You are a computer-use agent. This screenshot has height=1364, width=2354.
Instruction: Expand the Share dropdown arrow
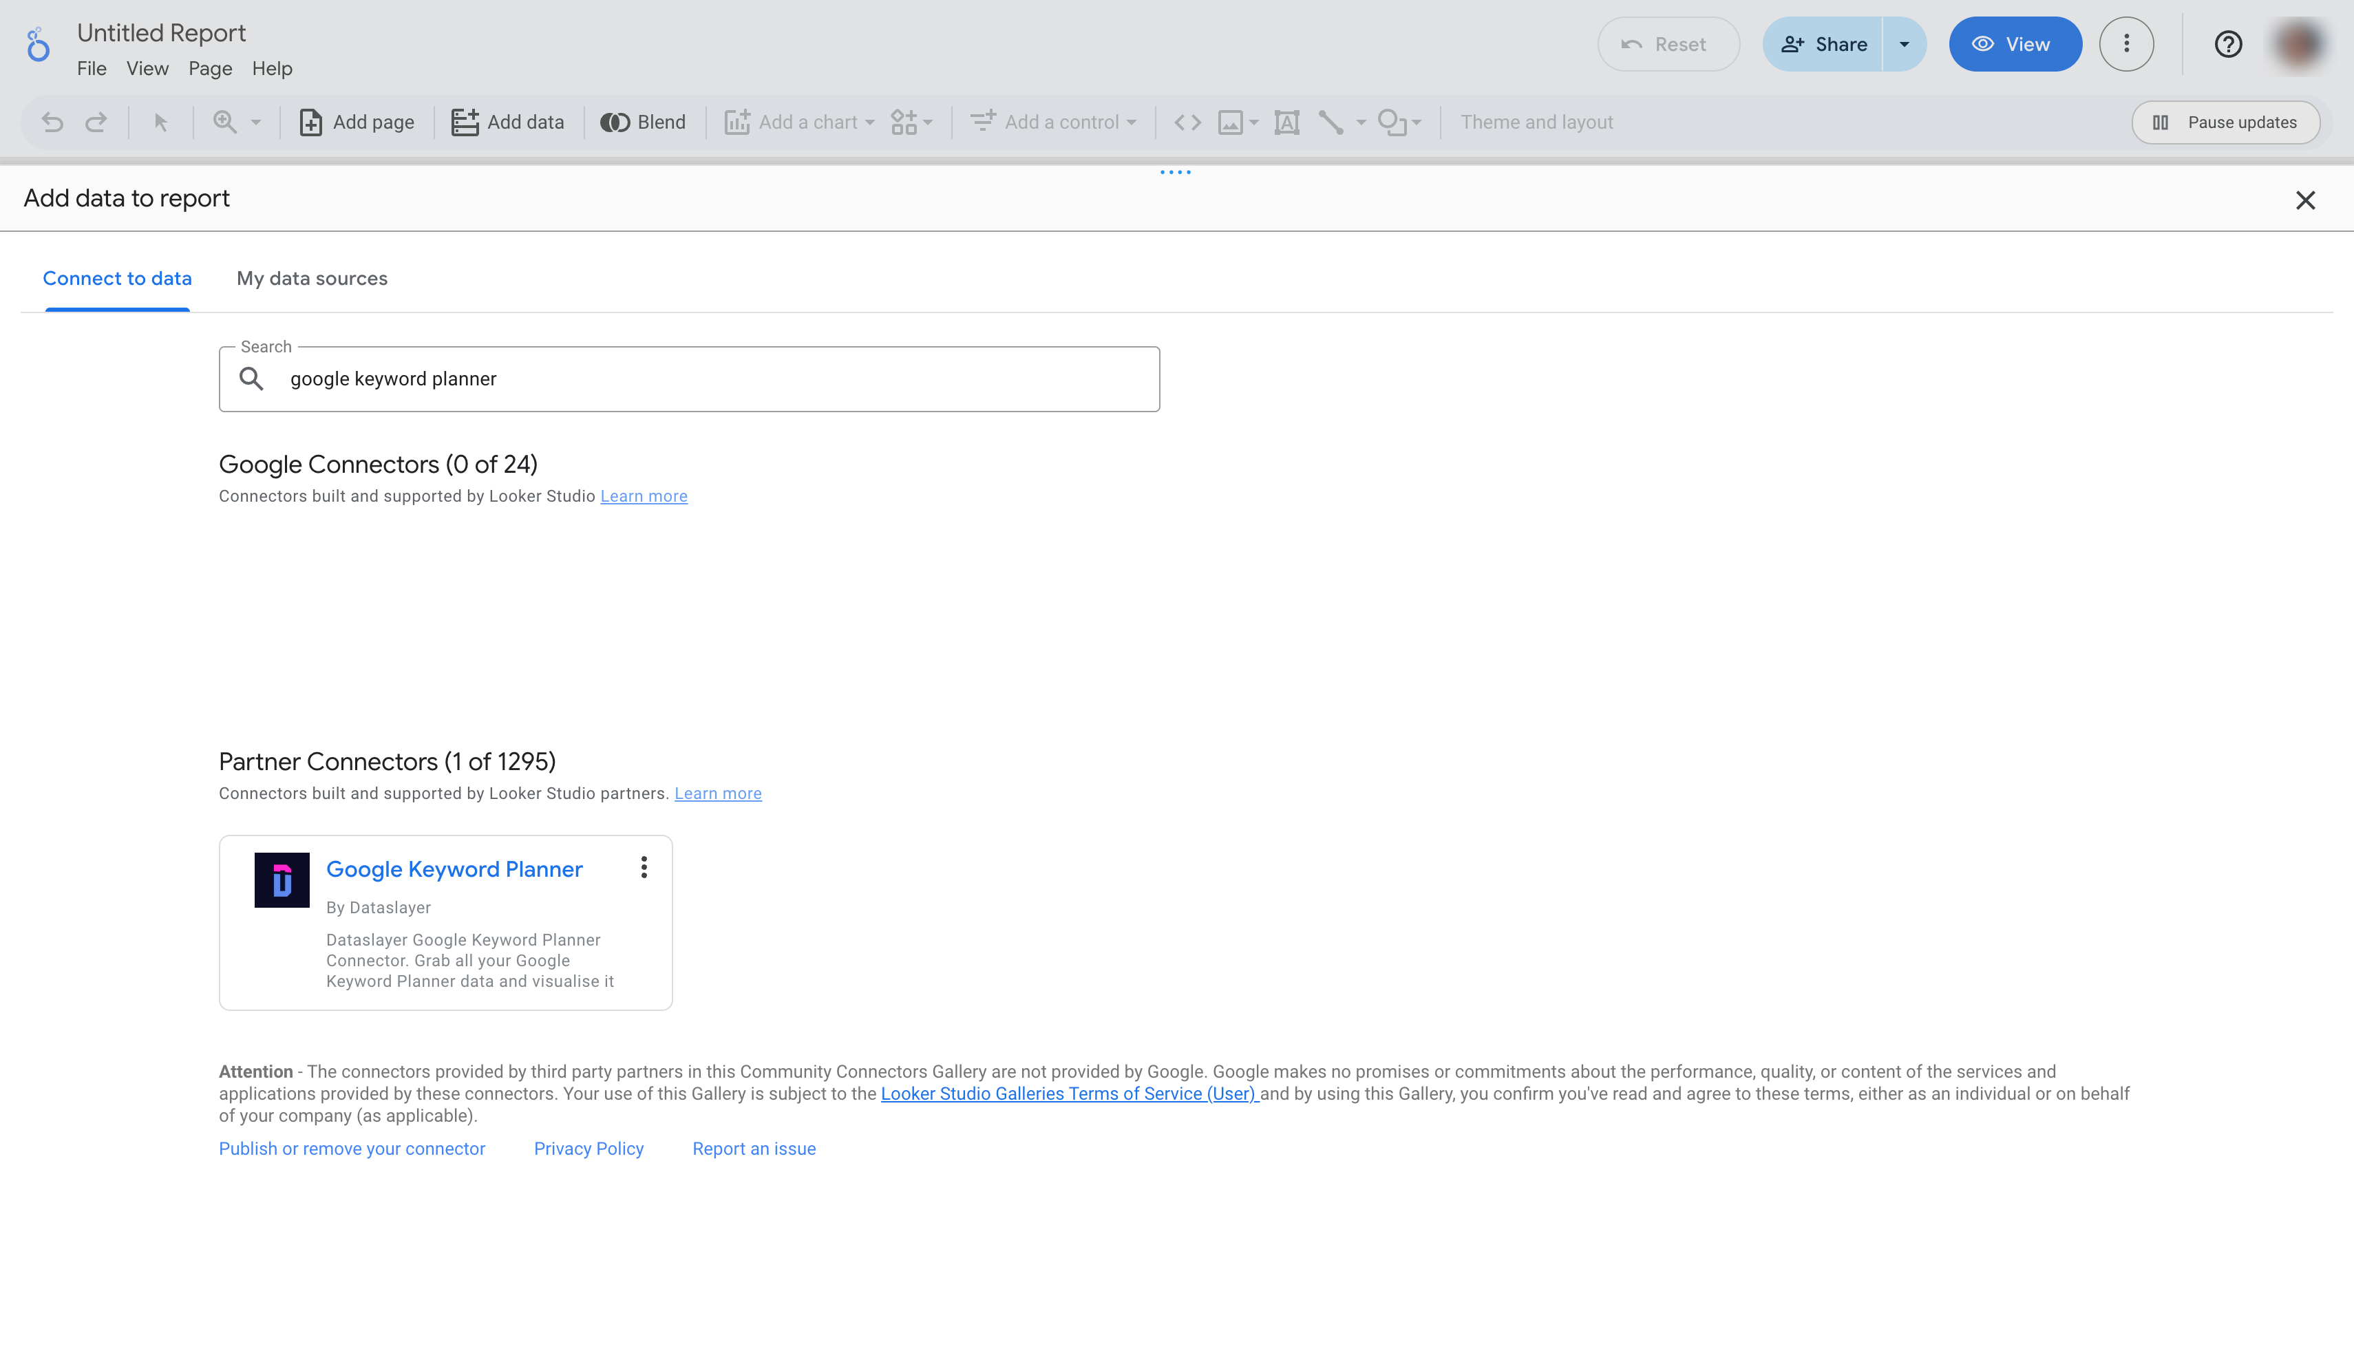[x=1904, y=44]
